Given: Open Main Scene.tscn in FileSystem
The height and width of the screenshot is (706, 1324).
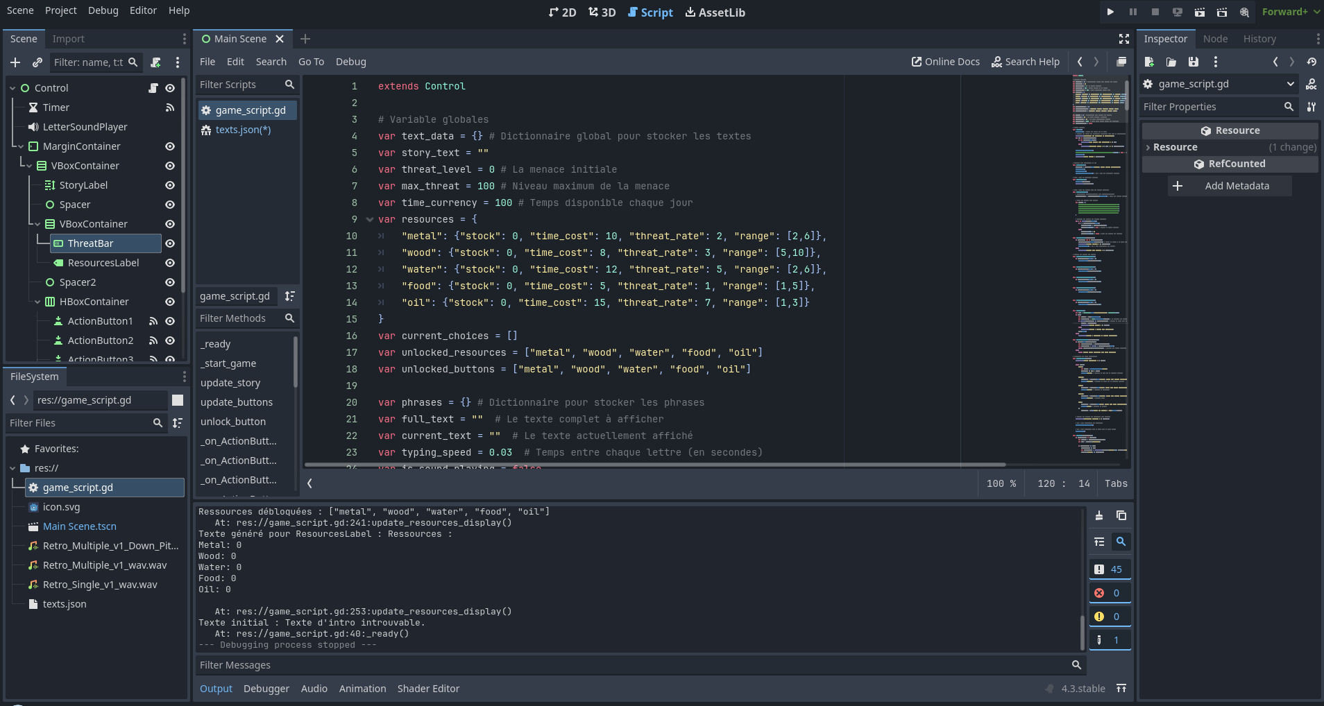Looking at the screenshot, I should (80, 526).
